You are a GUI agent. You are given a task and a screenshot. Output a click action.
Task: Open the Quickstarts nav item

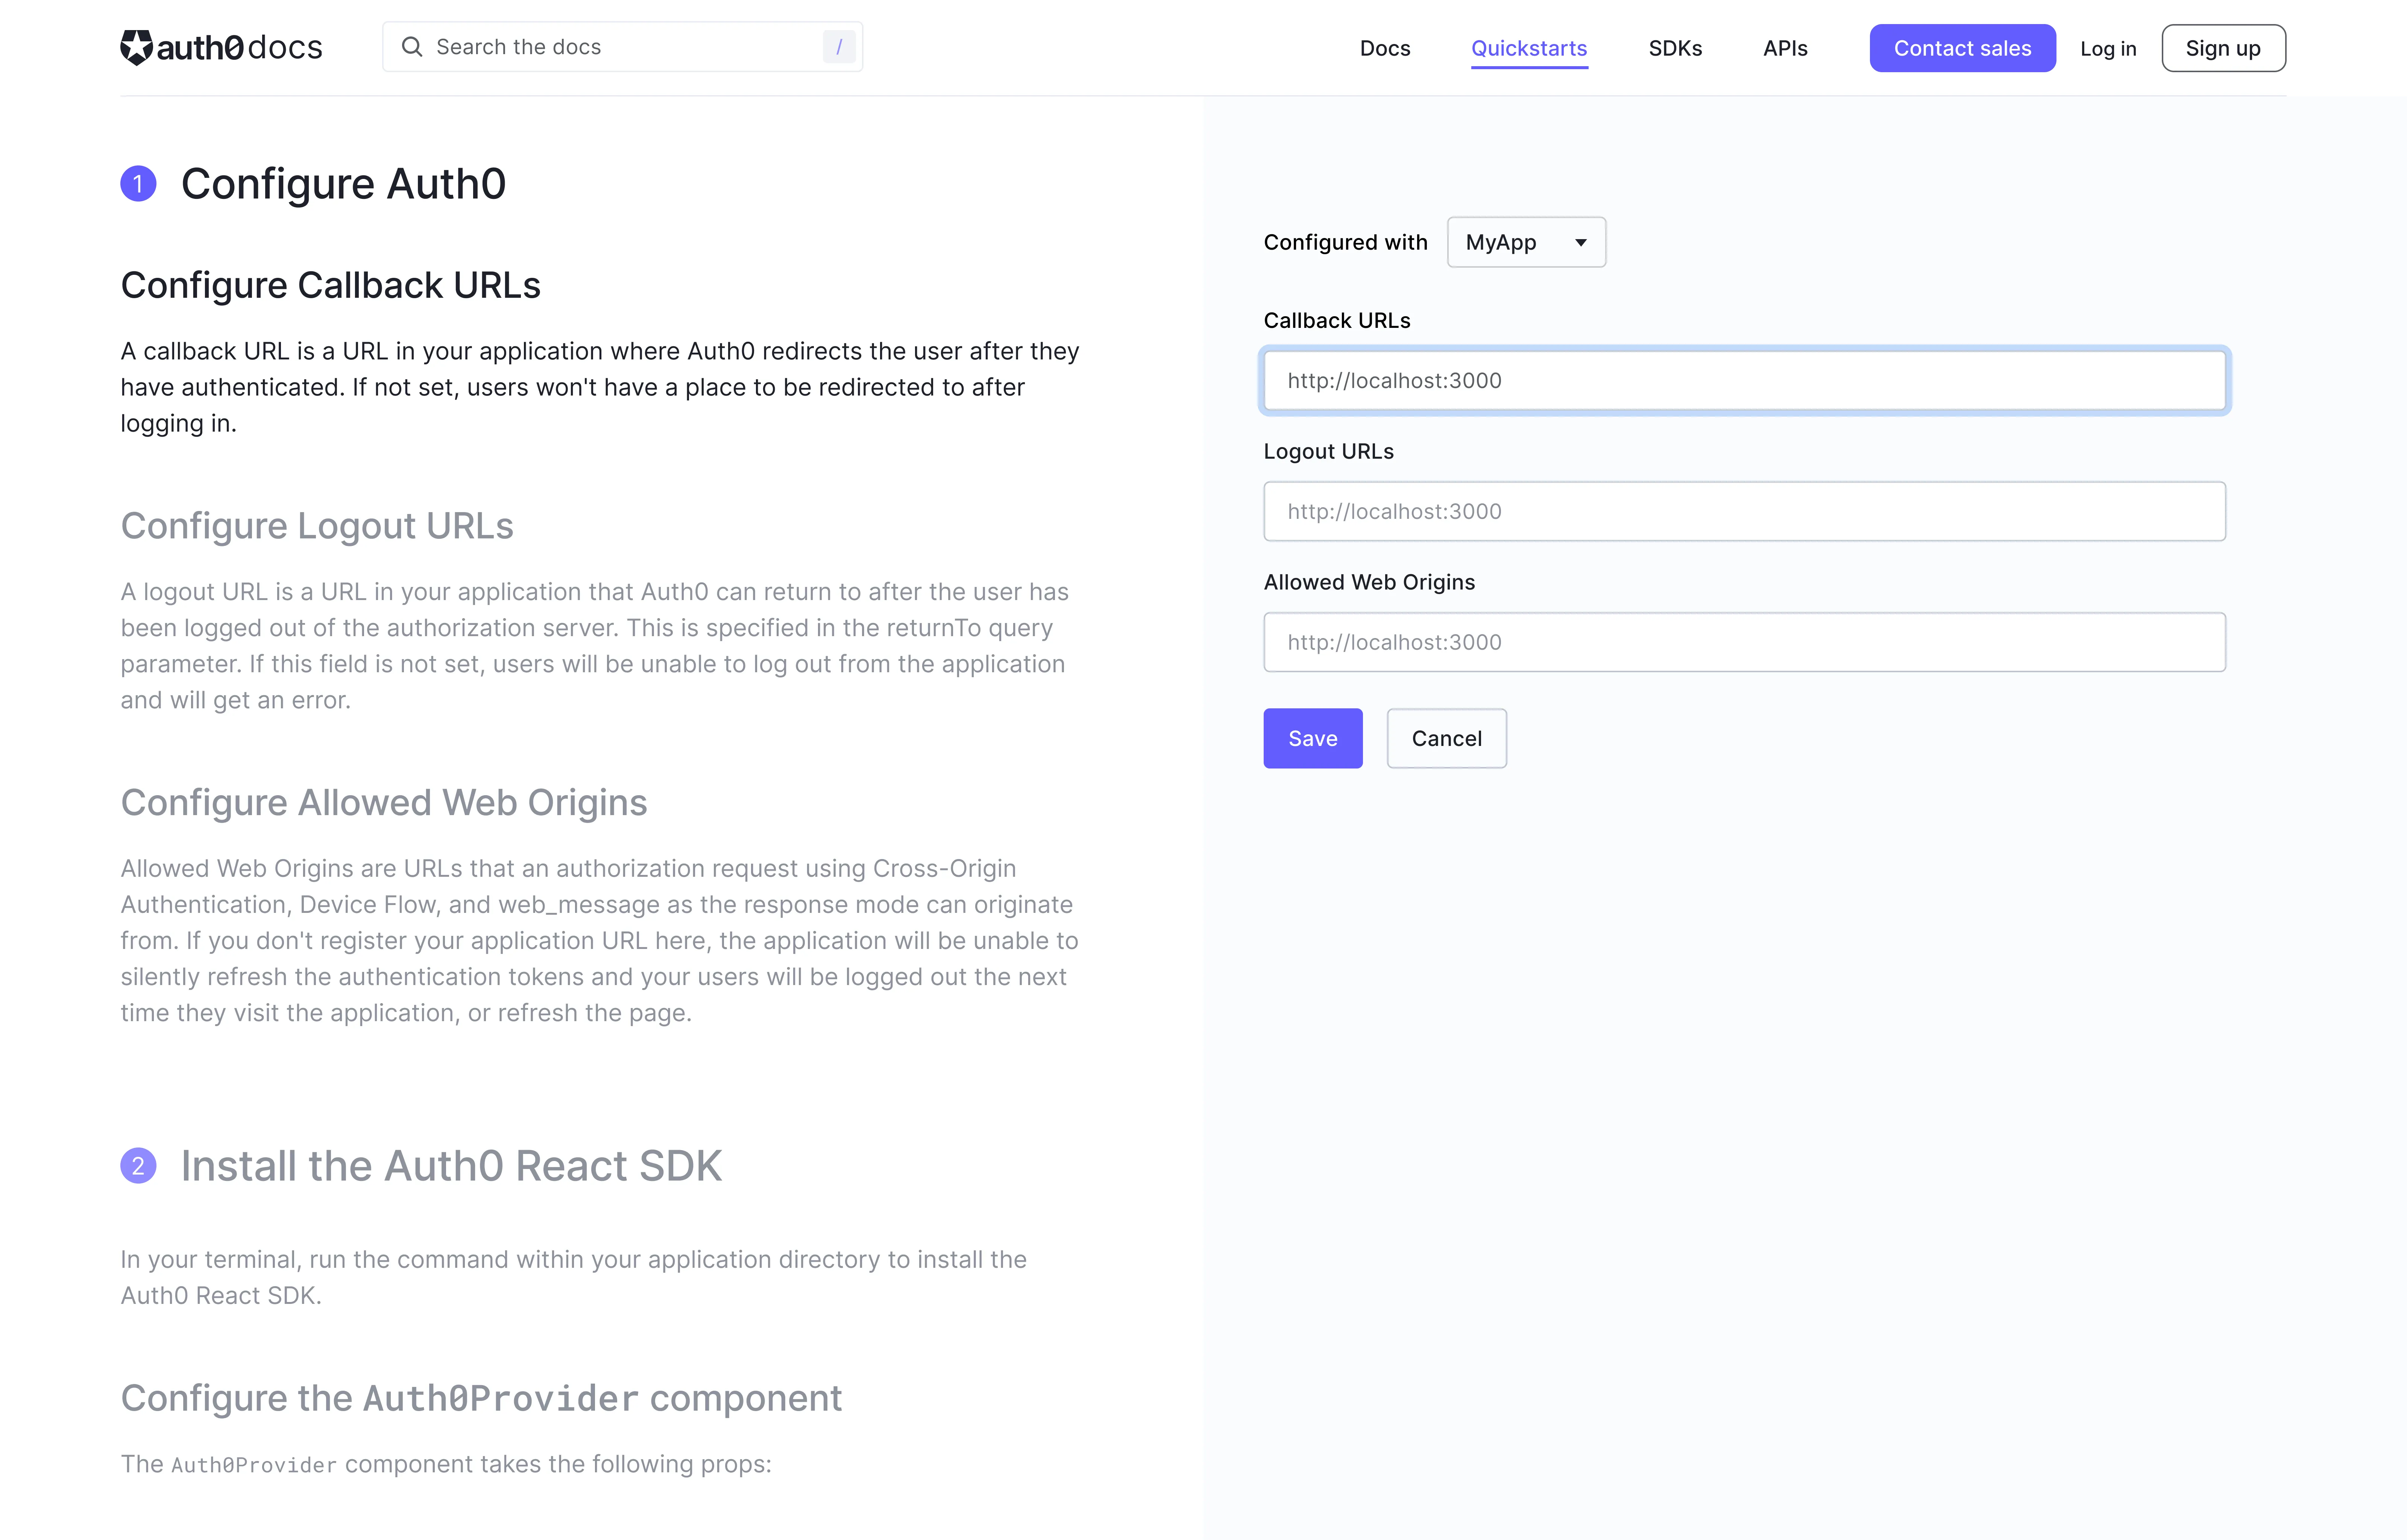click(x=1528, y=48)
